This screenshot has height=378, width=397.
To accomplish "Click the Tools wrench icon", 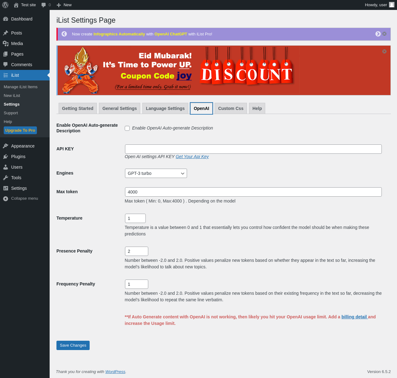I will [x=6, y=178].
